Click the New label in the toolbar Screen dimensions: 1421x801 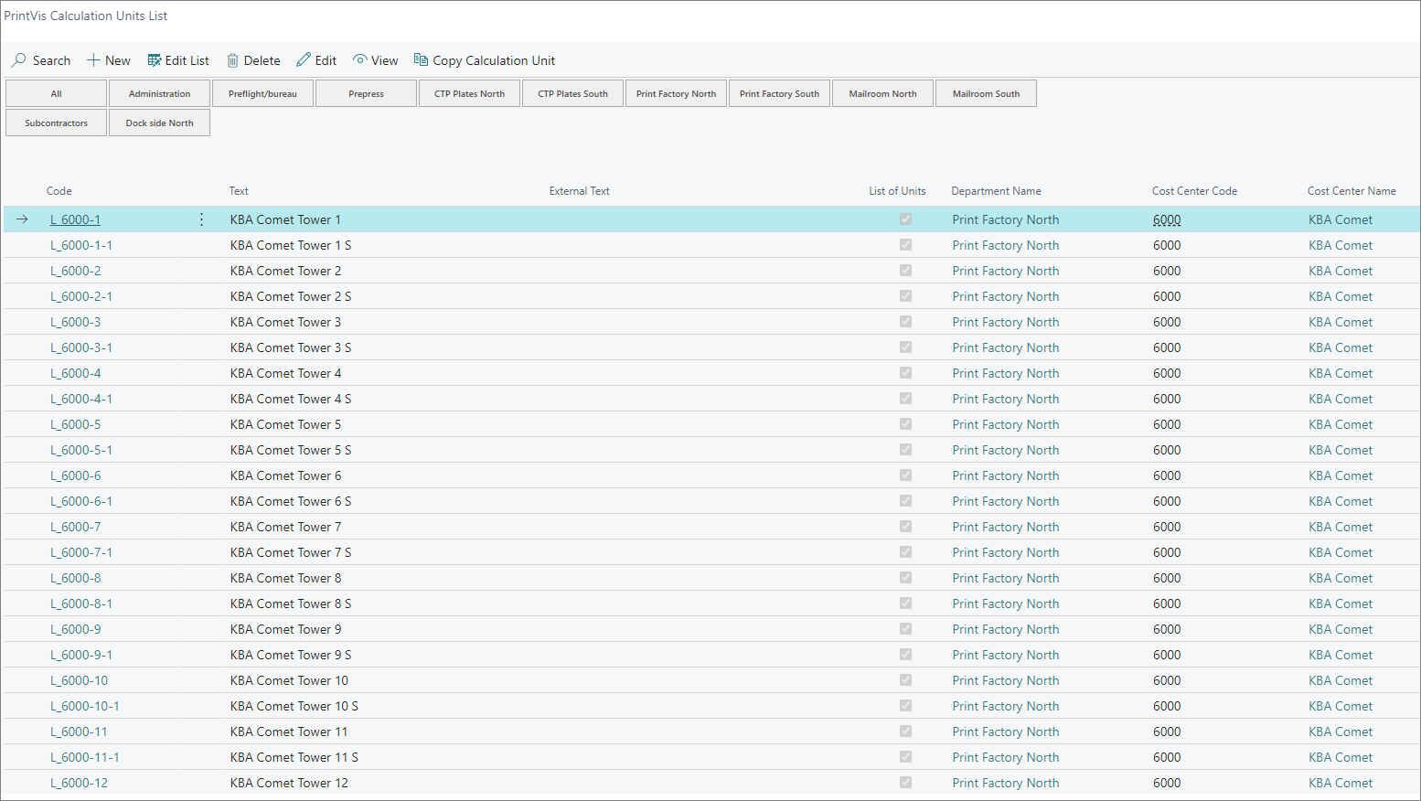coord(118,60)
